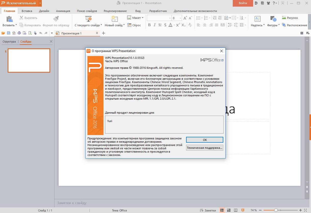
Task: Center align text
Action: coord(204,25)
